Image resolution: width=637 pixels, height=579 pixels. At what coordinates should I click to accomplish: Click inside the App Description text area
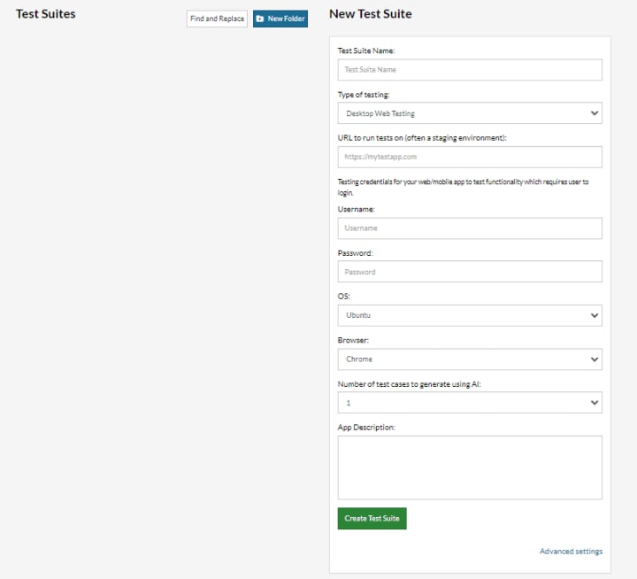(470, 467)
